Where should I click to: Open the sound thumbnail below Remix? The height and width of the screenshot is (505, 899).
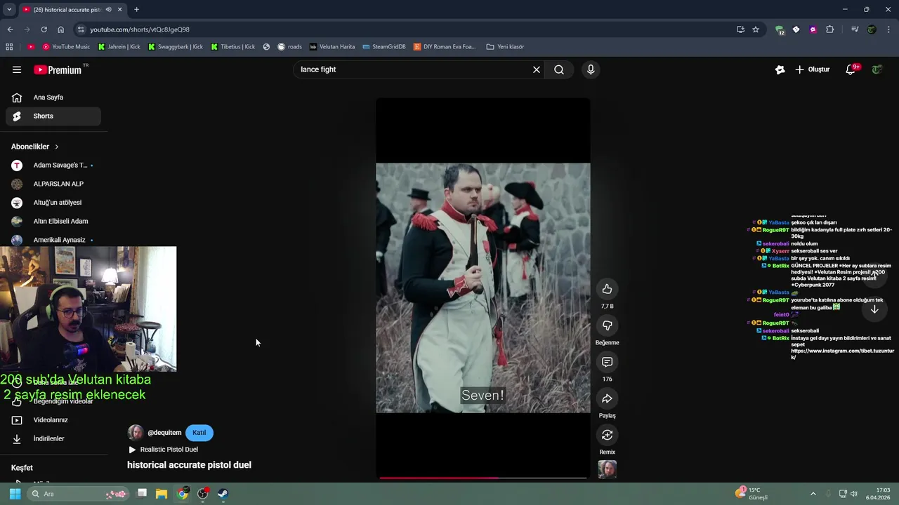[x=607, y=469]
